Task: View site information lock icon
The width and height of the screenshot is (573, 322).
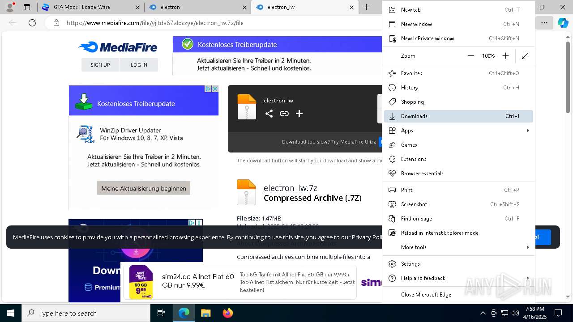Action: pos(56,23)
